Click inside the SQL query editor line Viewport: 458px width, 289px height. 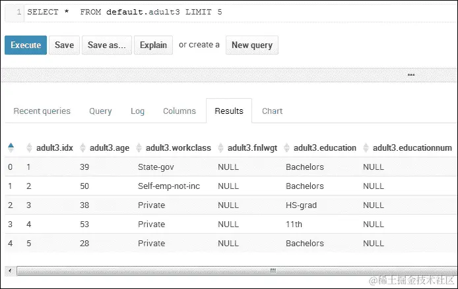click(x=241, y=13)
